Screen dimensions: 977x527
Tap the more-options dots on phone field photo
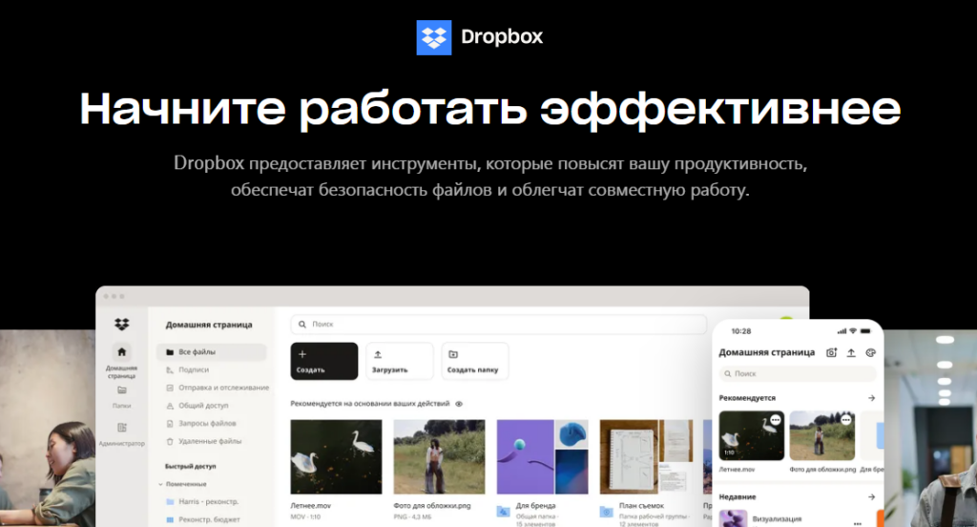click(846, 420)
